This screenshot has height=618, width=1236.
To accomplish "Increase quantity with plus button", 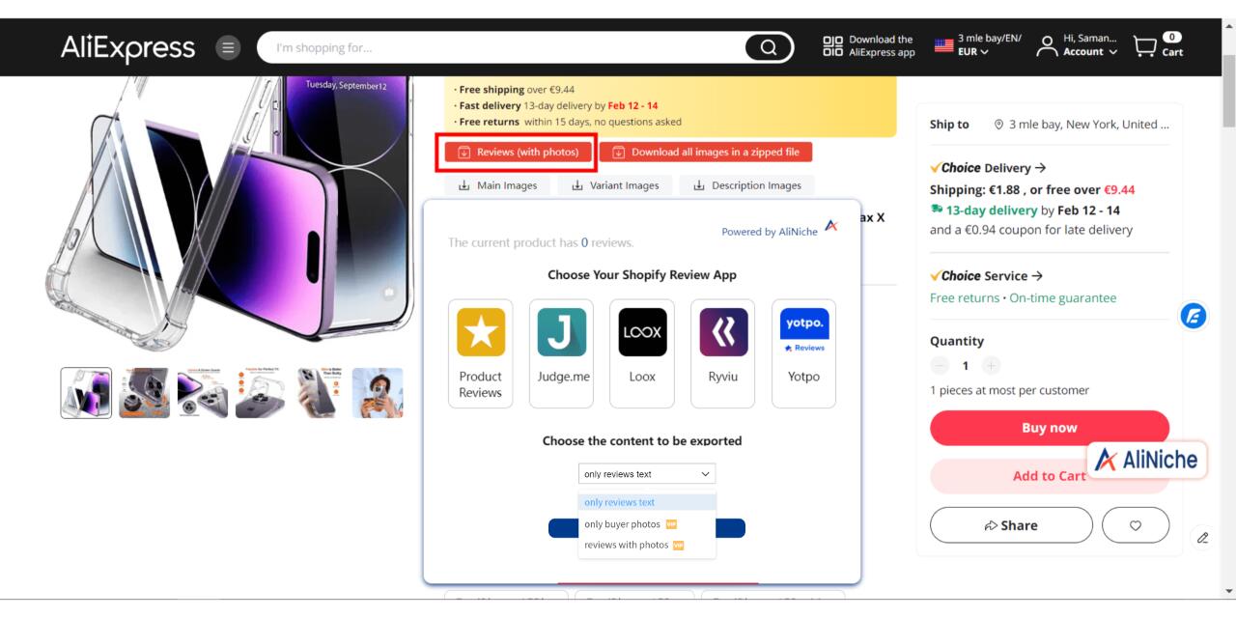I will [991, 365].
